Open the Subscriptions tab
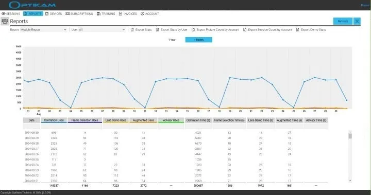Image resolution: width=371 pixels, height=195 pixels. tap(79, 14)
